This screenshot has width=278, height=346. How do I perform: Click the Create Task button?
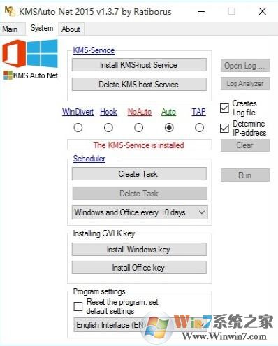(139, 174)
